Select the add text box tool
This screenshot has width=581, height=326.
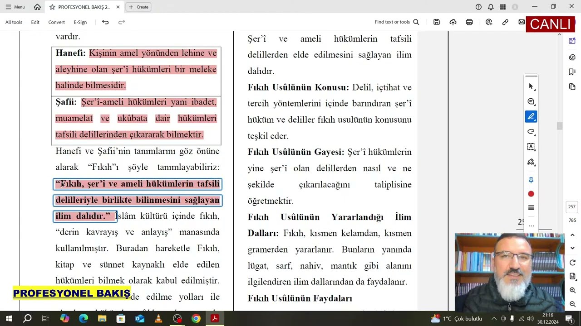point(531,147)
